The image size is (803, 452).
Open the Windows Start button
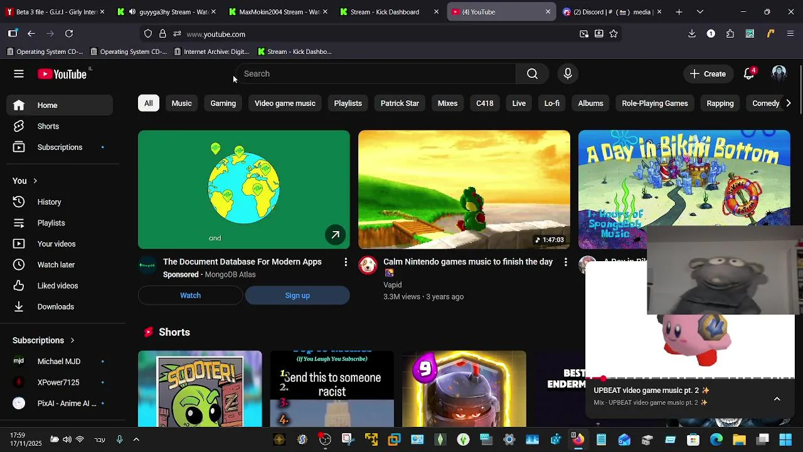785,439
